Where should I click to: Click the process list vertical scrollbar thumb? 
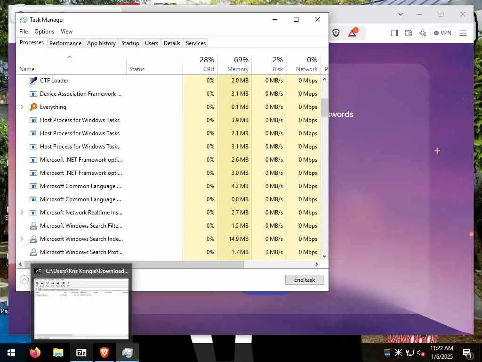tap(324, 107)
